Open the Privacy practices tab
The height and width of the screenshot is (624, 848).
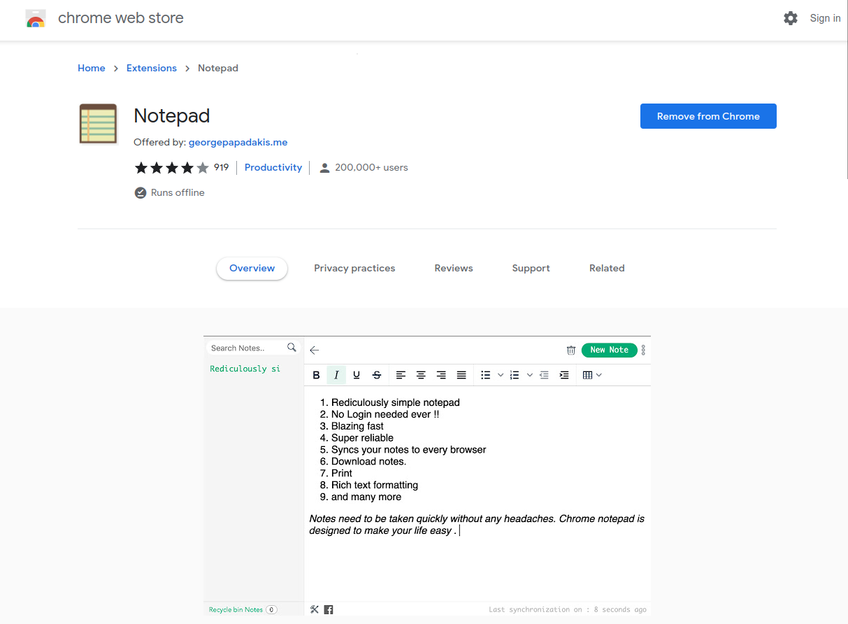coord(354,269)
